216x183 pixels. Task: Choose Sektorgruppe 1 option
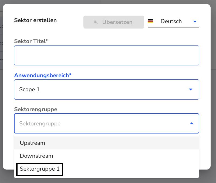(x=106, y=169)
